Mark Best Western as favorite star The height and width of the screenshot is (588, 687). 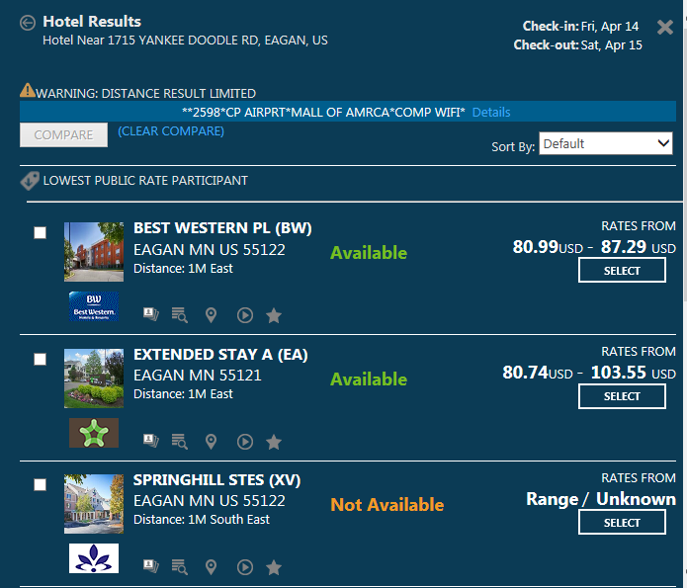tap(274, 315)
